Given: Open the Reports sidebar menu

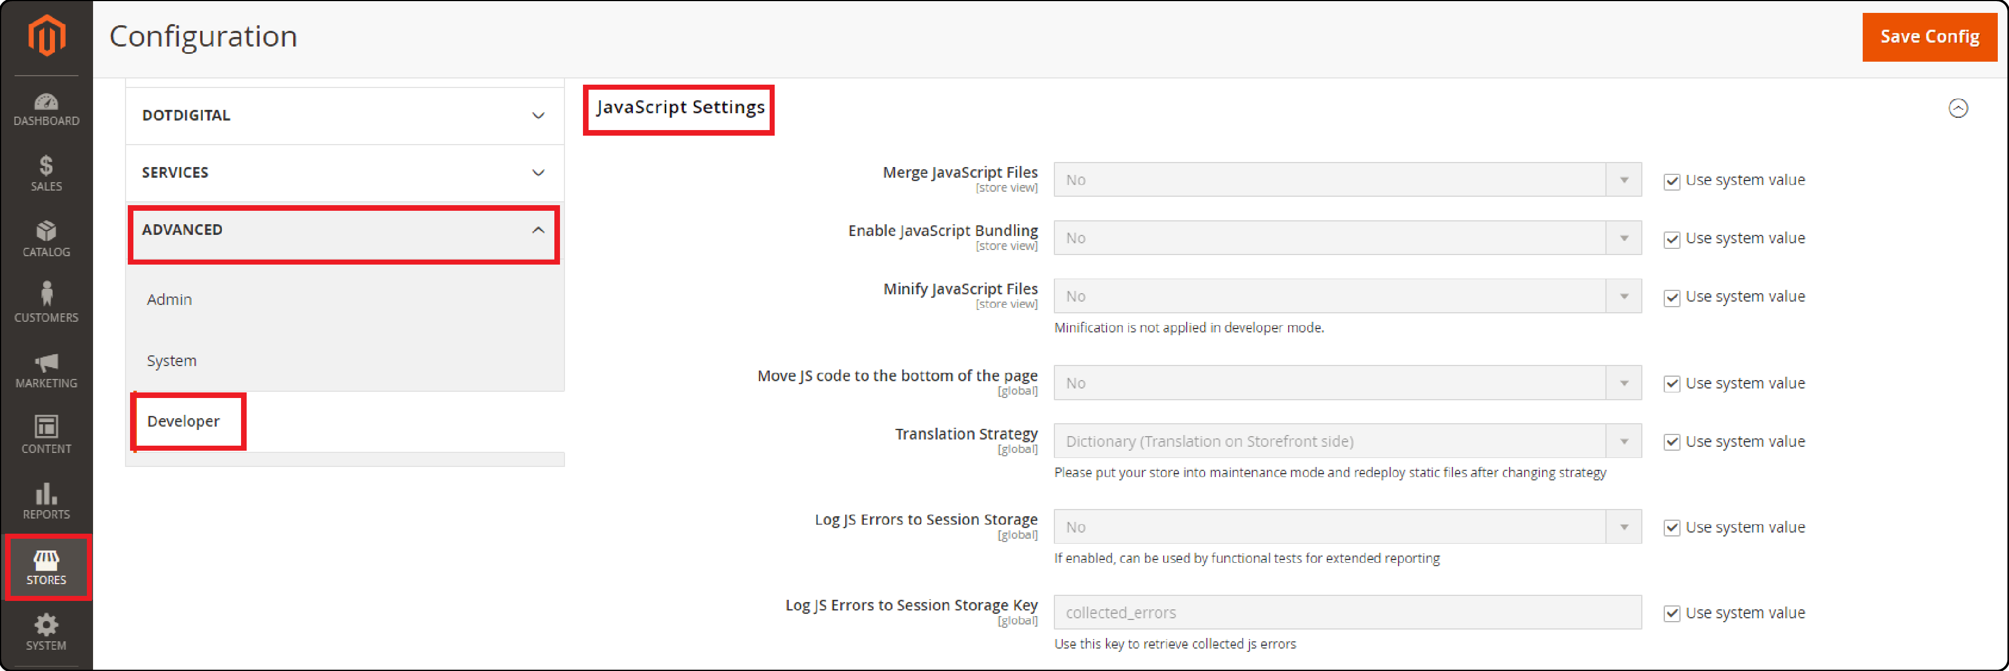Looking at the screenshot, I should click(46, 502).
